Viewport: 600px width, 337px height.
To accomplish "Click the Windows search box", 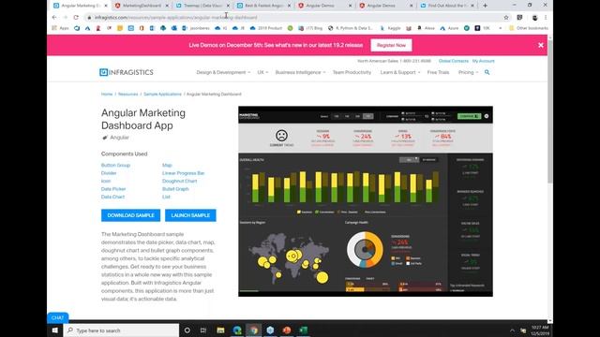I will pyautogui.click(x=121, y=330).
